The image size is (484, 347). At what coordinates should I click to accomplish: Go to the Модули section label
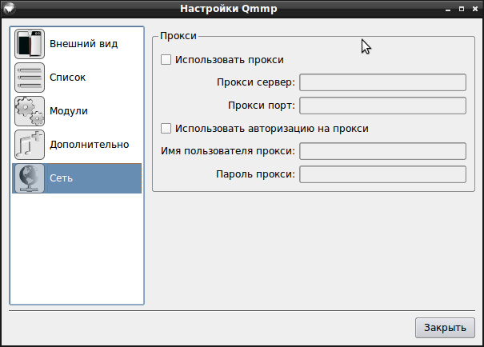(69, 111)
